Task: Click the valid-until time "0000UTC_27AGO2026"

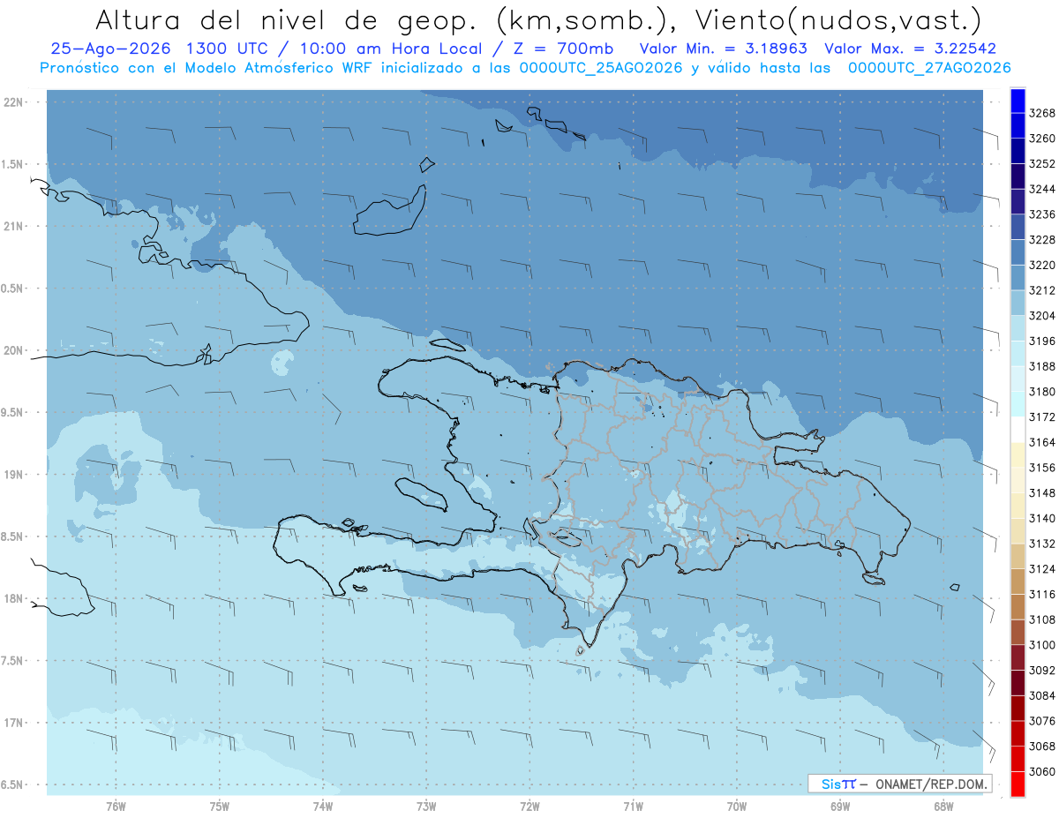Action: tap(929, 68)
